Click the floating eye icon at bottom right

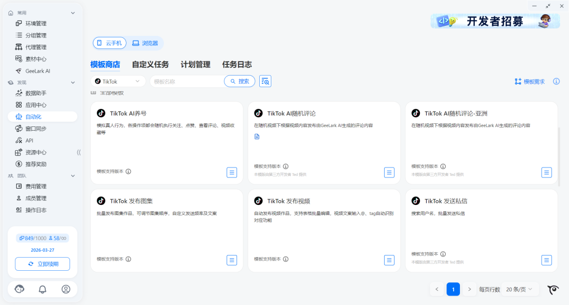click(x=553, y=289)
